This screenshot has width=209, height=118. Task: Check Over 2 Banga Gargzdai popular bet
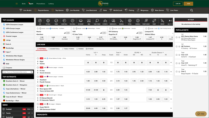coord(177,71)
